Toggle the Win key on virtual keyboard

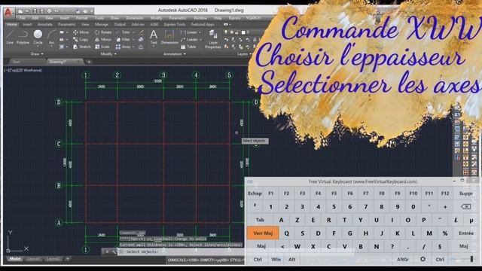[276, 259]
